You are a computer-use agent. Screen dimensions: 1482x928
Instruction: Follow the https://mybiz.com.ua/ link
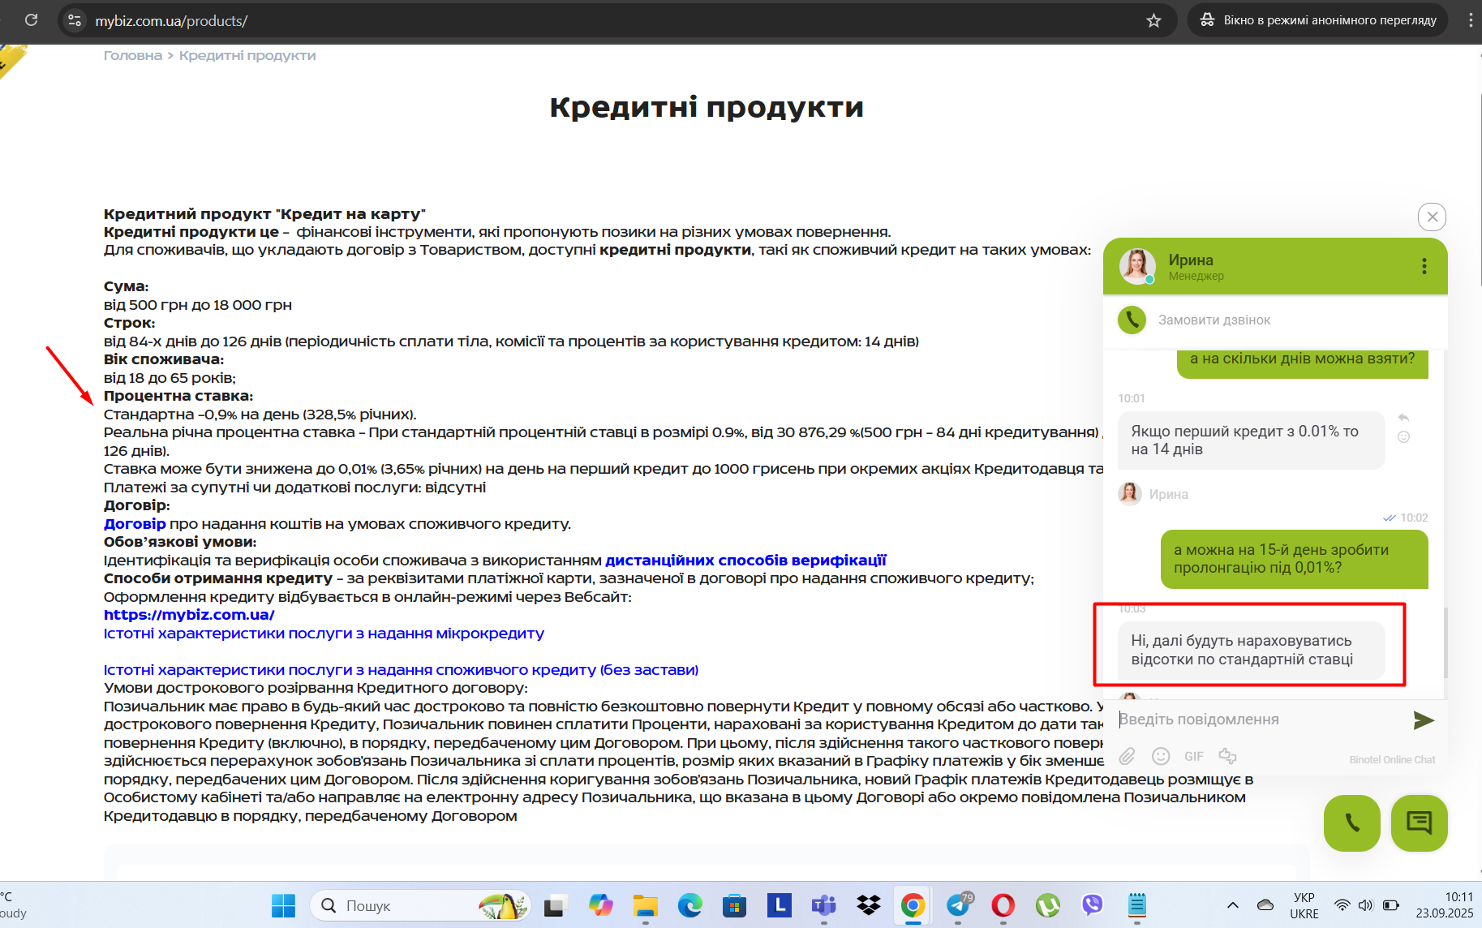point(189,615)
